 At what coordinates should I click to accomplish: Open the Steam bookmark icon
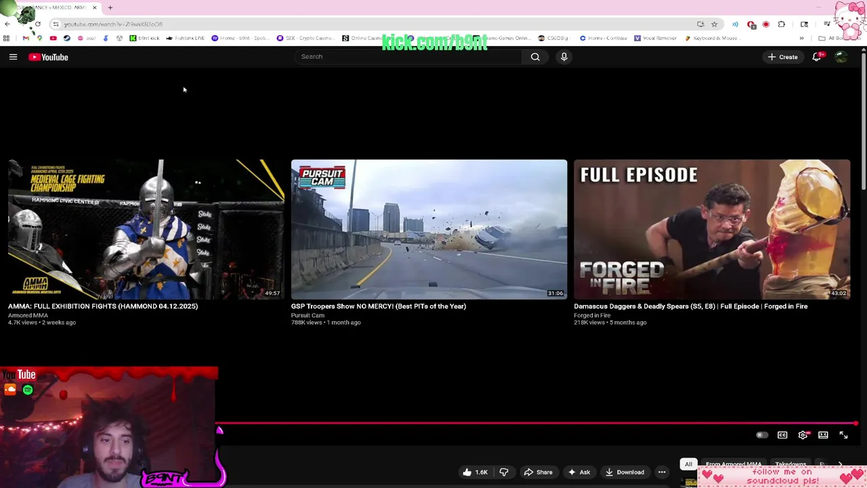pos(66,38)
